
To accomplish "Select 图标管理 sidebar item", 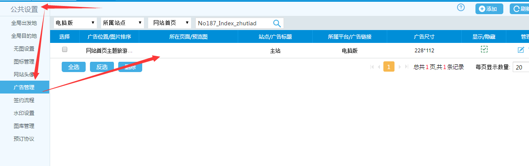I will click(x=24, y=62).
